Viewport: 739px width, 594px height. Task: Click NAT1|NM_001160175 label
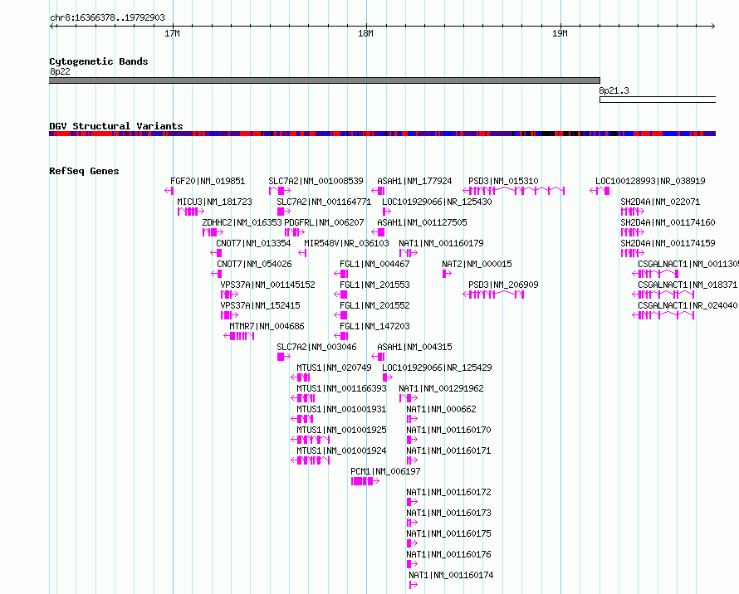point(448,533)
